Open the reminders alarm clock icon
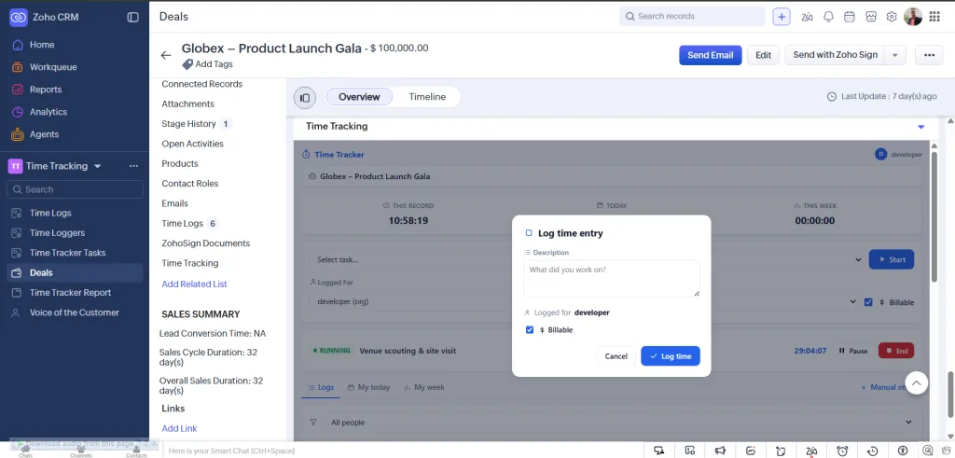 pos(842,451)
